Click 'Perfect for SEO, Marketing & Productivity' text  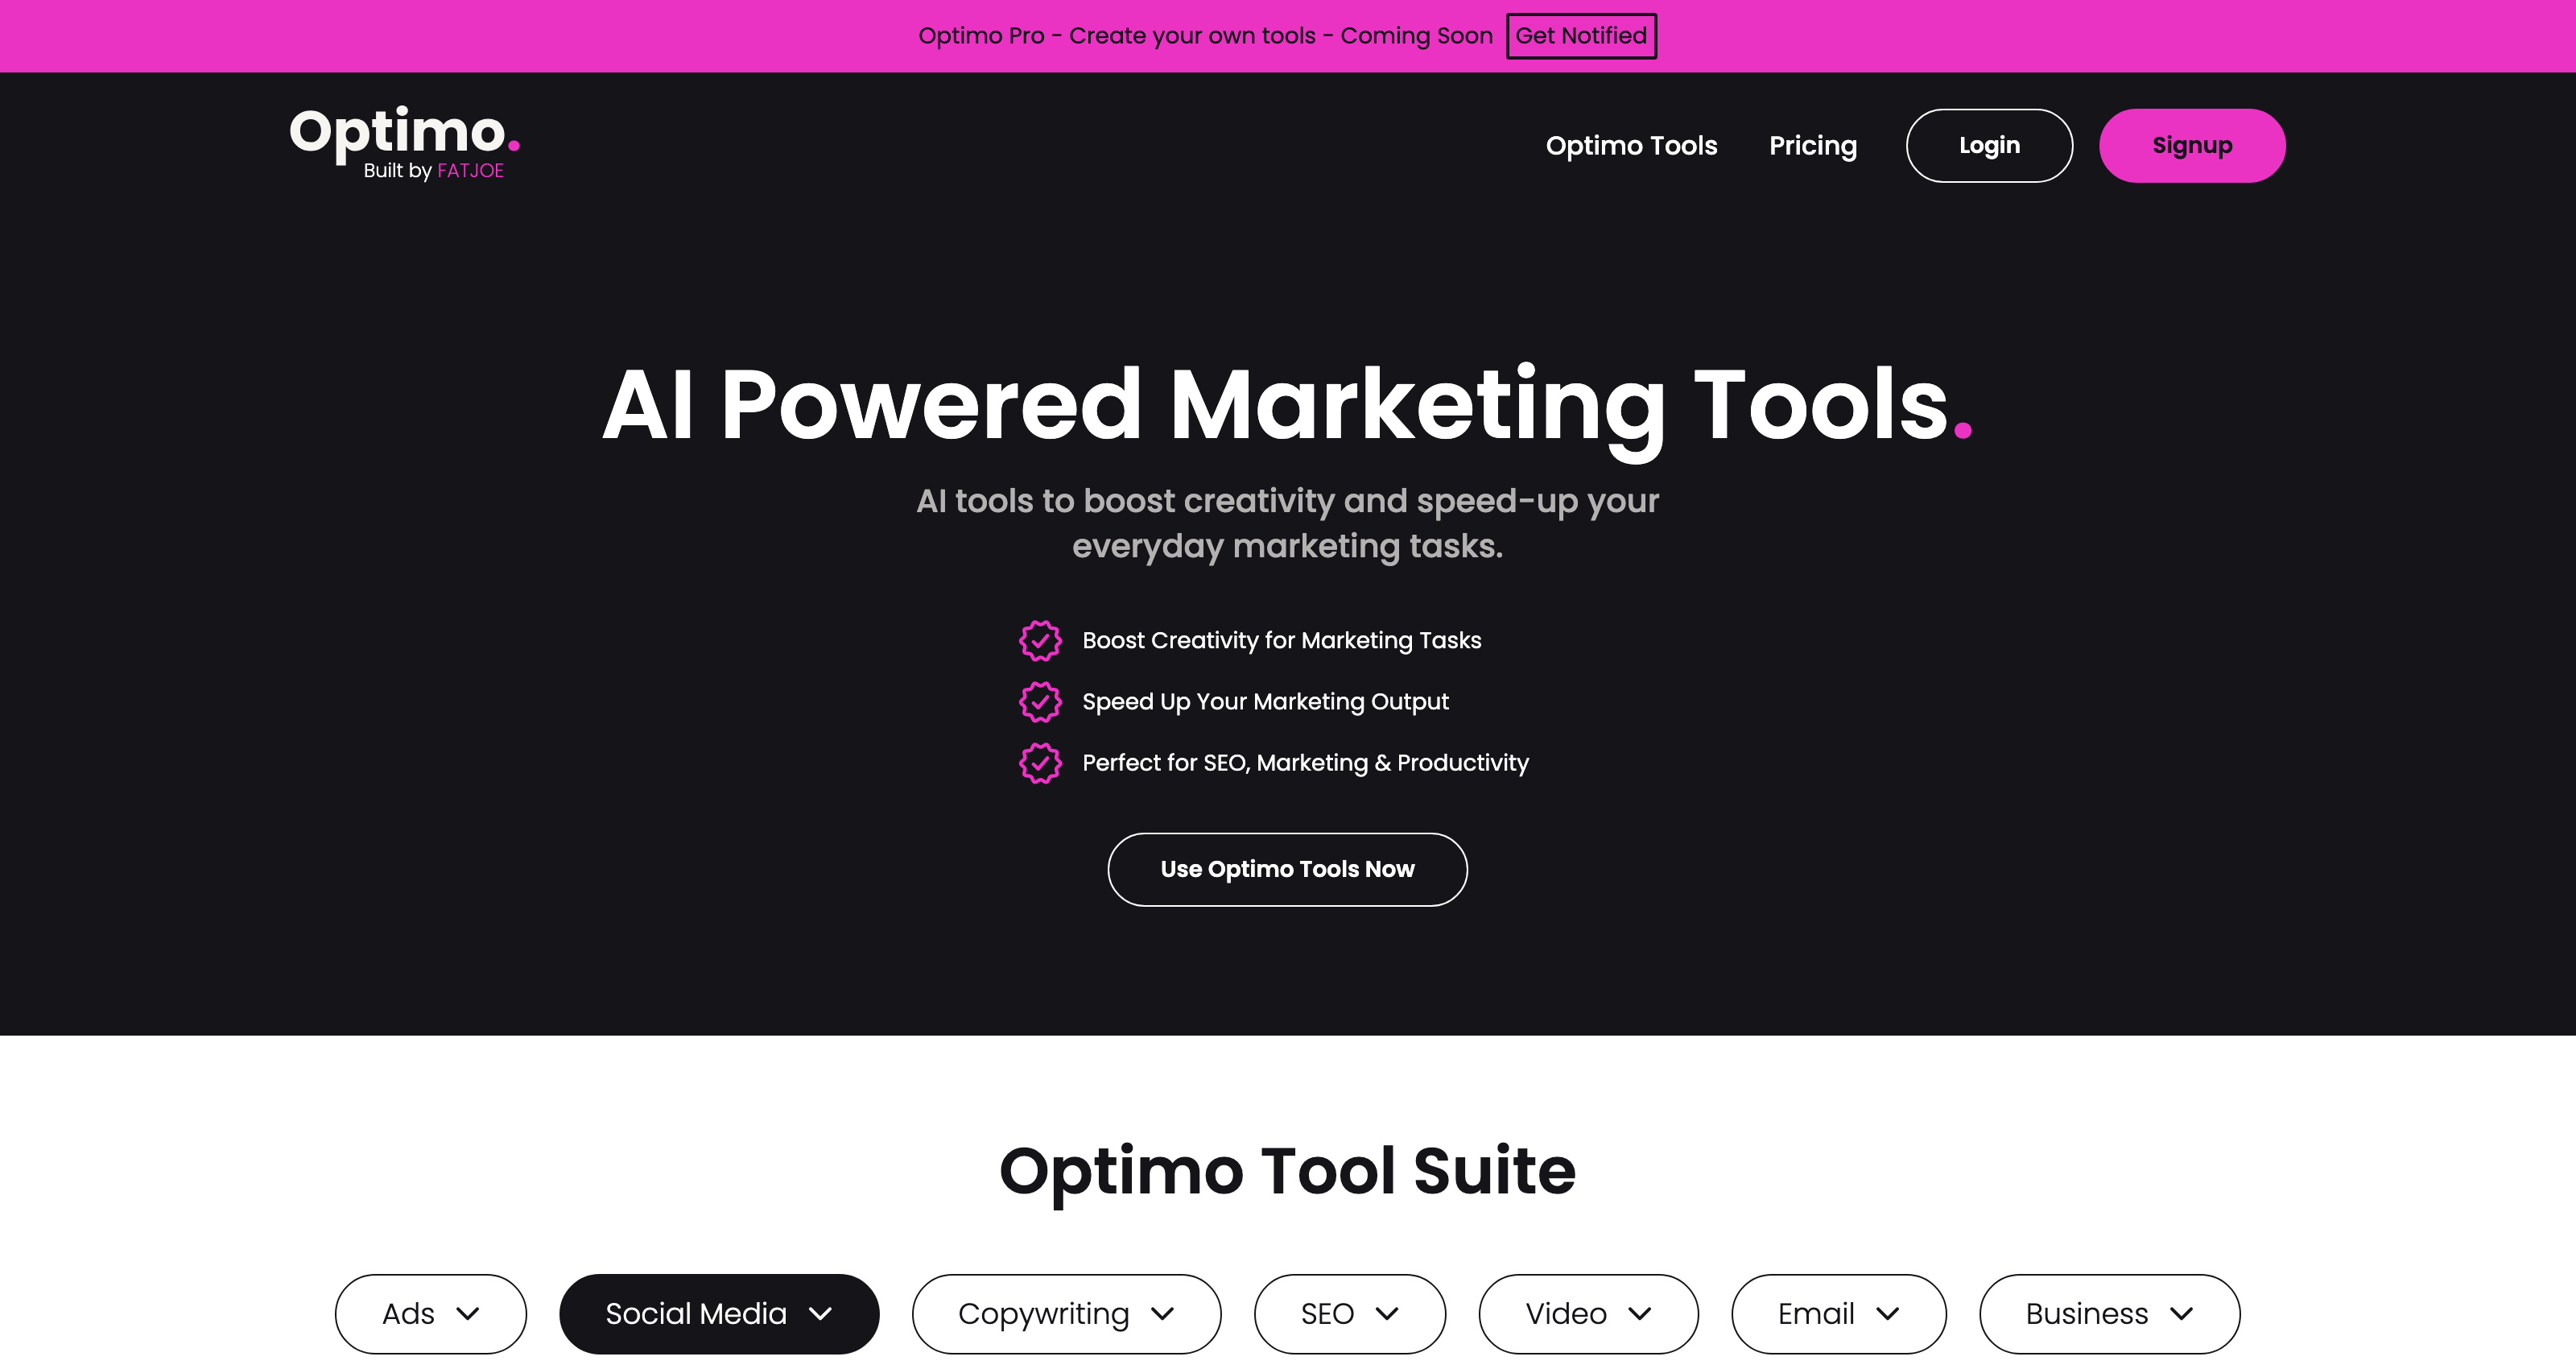point(1305,763)
